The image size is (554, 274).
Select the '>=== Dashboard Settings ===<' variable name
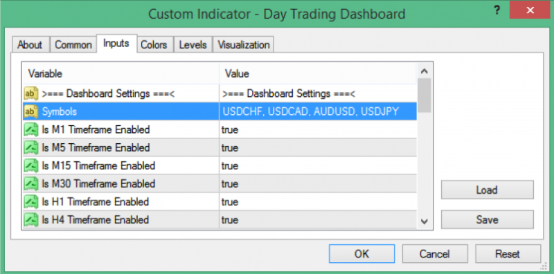click(x=109, y=93)
